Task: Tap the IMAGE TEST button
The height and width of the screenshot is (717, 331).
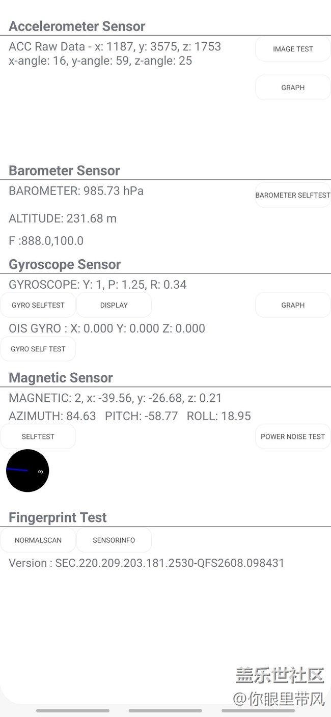Action: tap(293, 49)
